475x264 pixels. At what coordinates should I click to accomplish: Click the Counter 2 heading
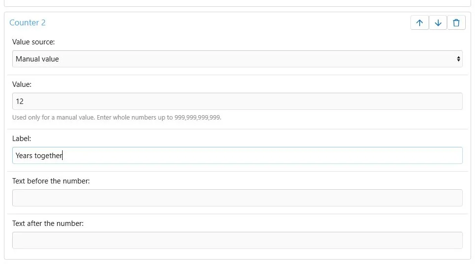point(27,22)
